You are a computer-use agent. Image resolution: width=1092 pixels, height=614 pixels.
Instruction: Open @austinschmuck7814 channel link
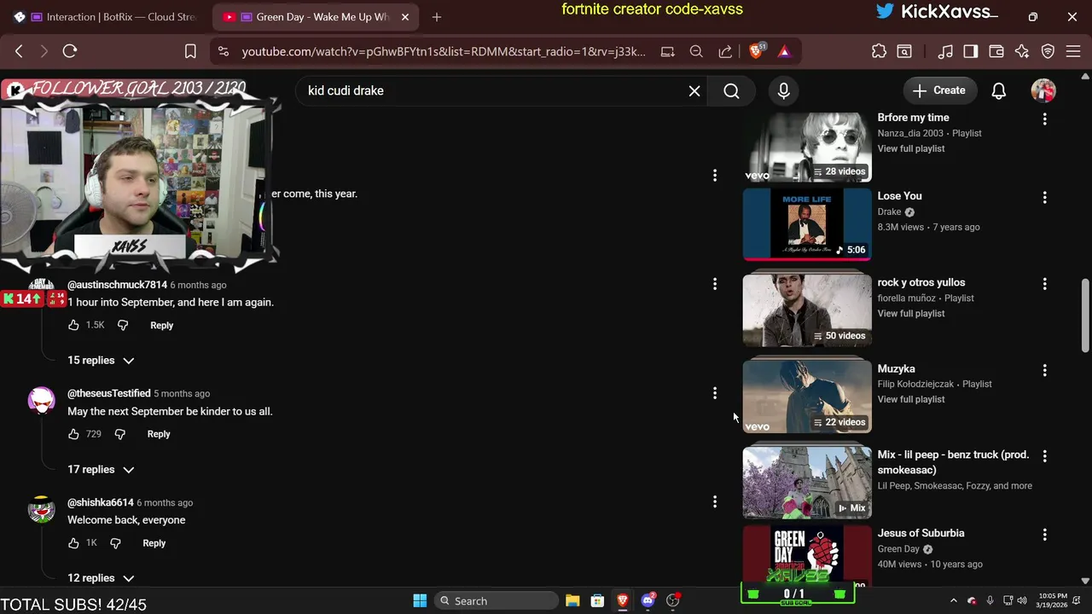coord(117,285)
